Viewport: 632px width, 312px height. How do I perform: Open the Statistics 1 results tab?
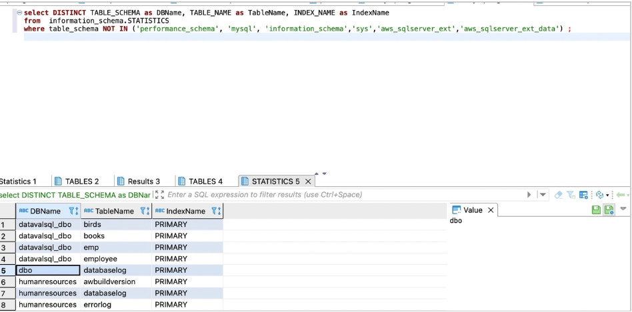[x=18, y=182]
